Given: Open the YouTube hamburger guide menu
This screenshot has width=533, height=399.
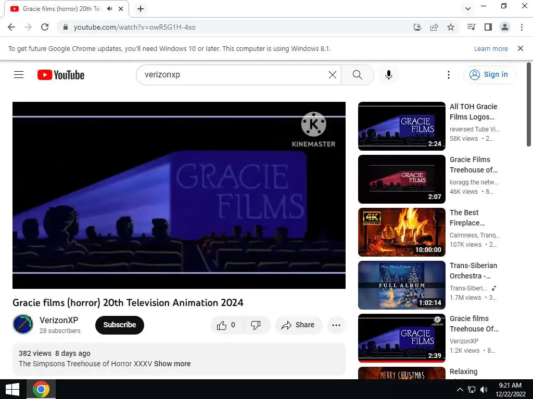Looking at the screenshot, I should coord(19,75).
